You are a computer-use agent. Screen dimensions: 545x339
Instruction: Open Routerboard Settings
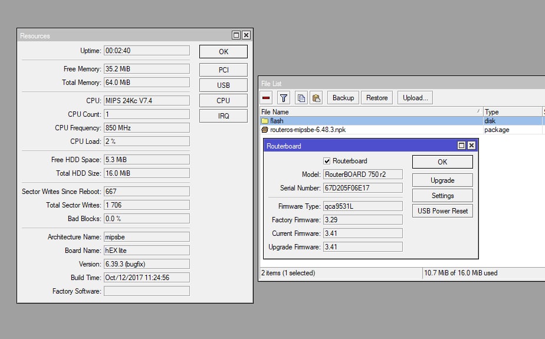(x=442, y=196)
